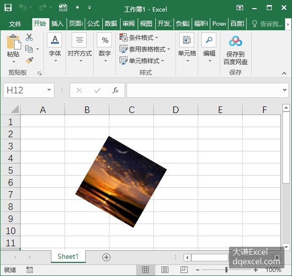The image size is (292, 276).
Task: Click the 保存到百度网盘 cloud icon
Action: [236, 41]
